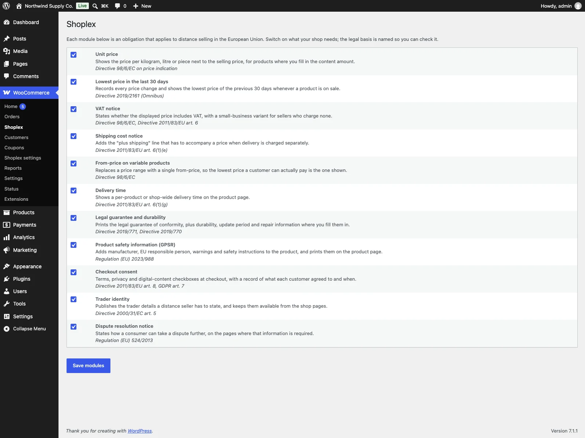Click the Appearance paintbrush icon
Screen dimensions: 585x438
pyautogui.click(x=7, y=266)
